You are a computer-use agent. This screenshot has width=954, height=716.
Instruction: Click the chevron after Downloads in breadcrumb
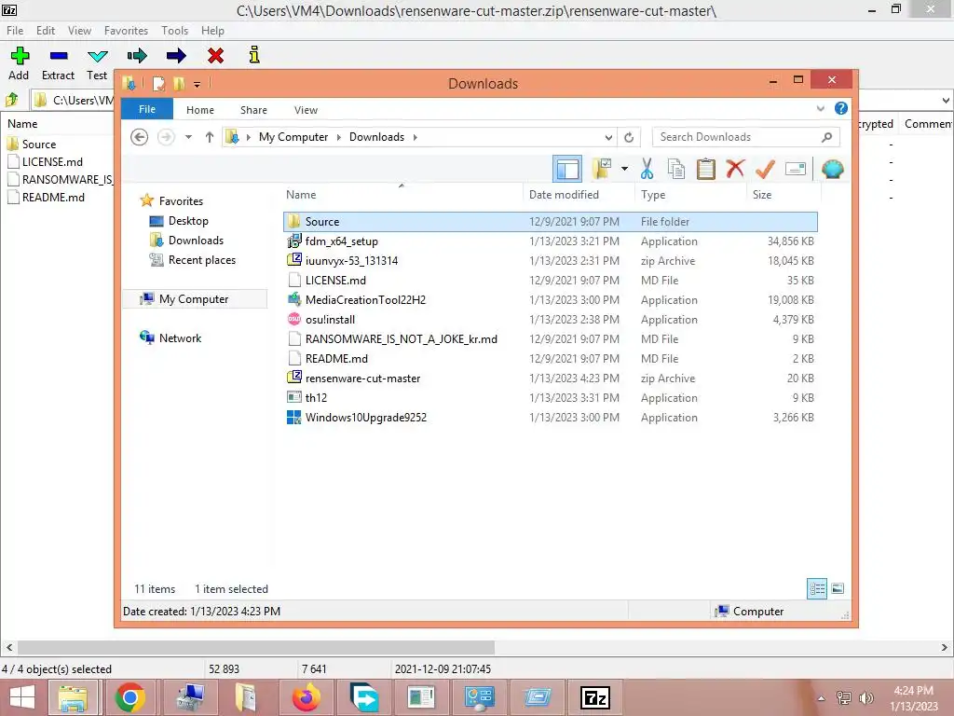(x=416, y=137)
